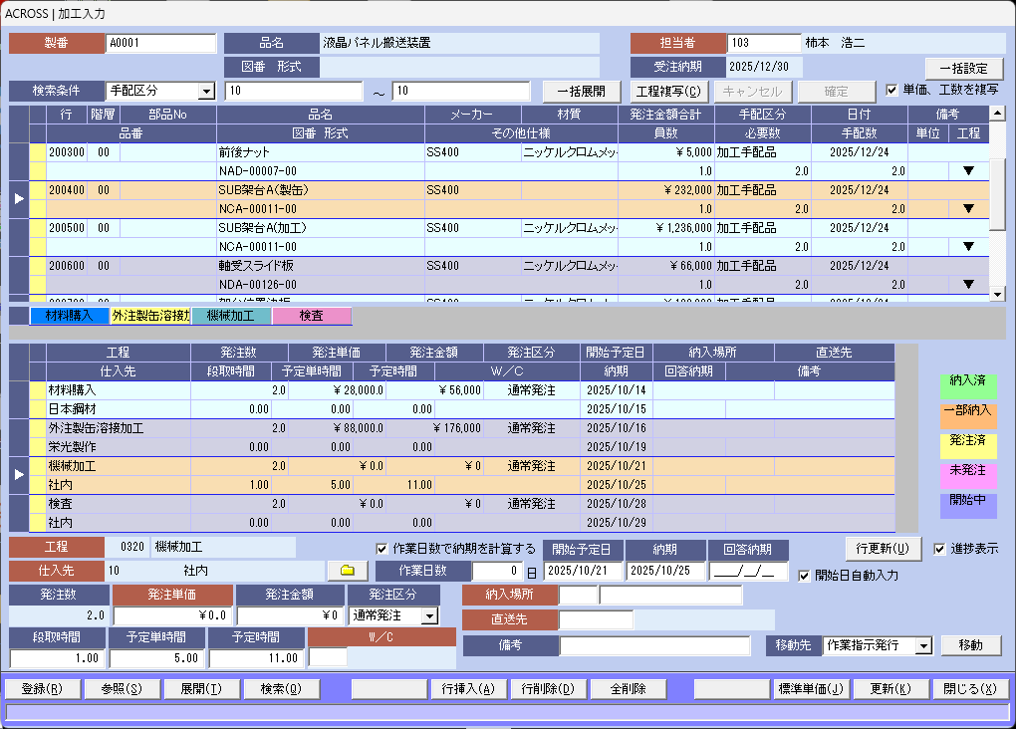This screenshot has height=729, width=1016.
Task: Click the 標準単価(J) button
Action: [811, 689]
